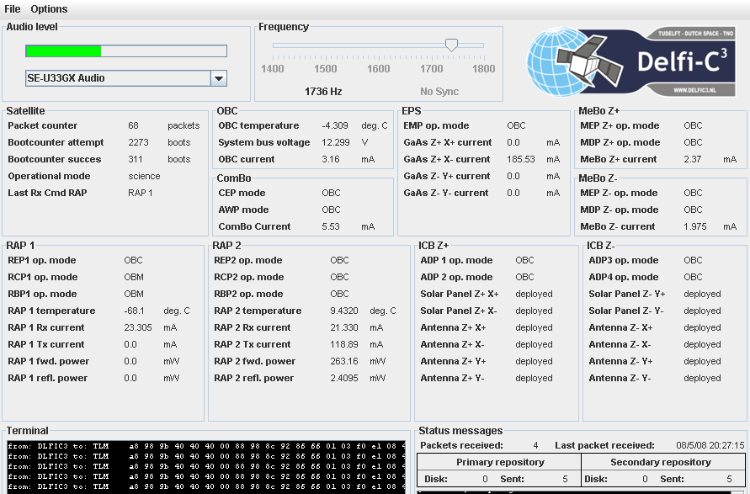Select the Secondary repository column header
Viewport: 750px width, 494px height.
pyautogui.click(x=661, y=462)
